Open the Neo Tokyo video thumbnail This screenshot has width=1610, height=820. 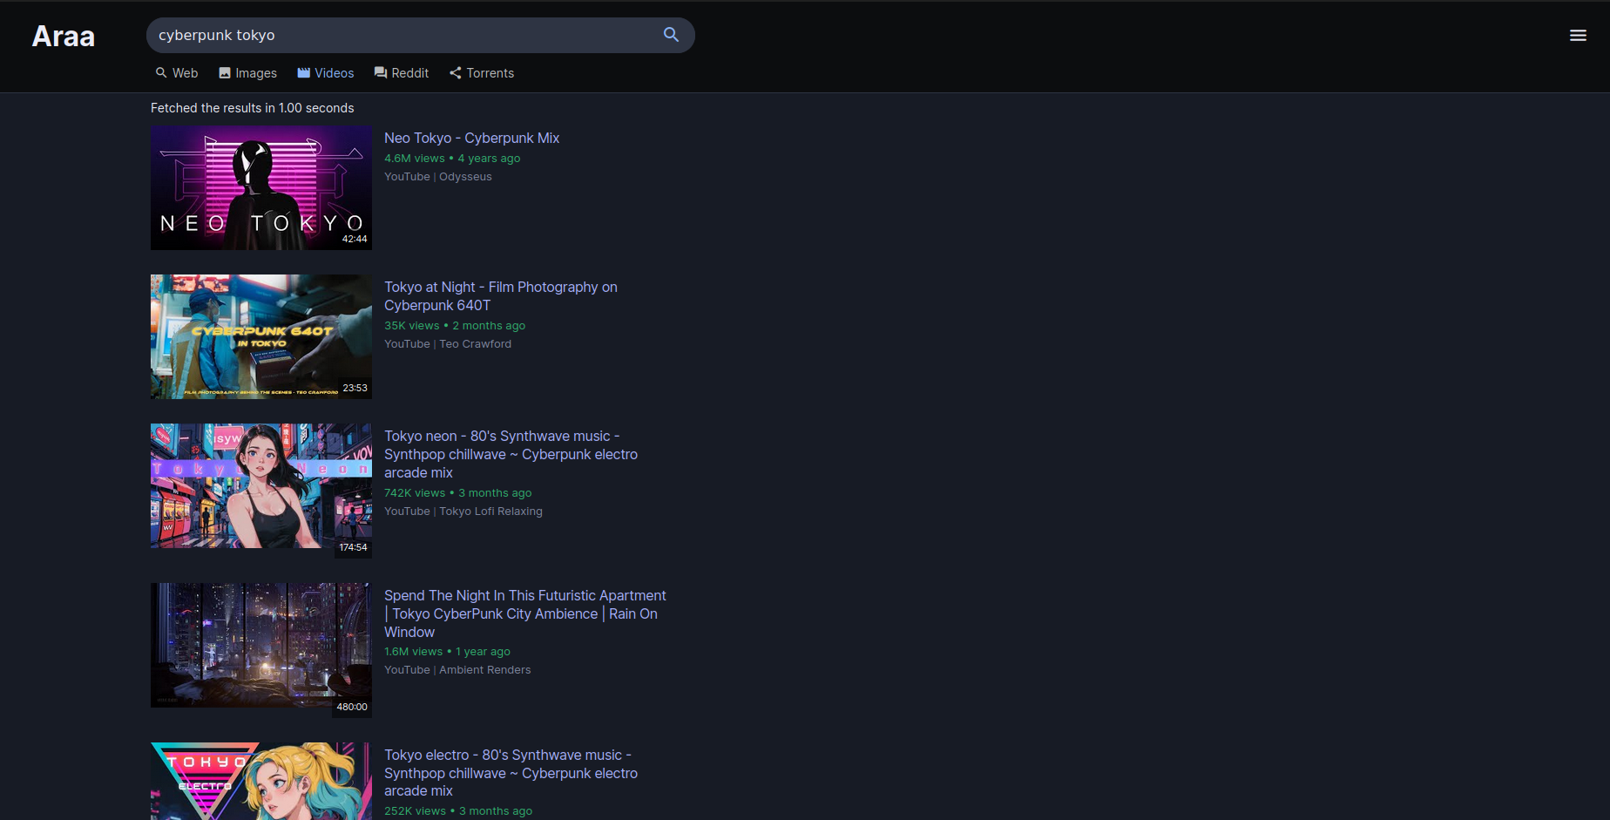tap(261, 187)
